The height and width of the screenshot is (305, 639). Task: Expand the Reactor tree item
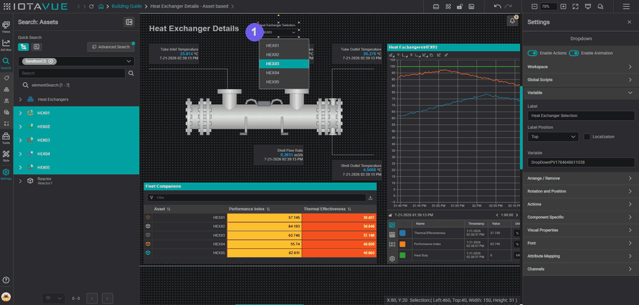click(x=20, y=181)
